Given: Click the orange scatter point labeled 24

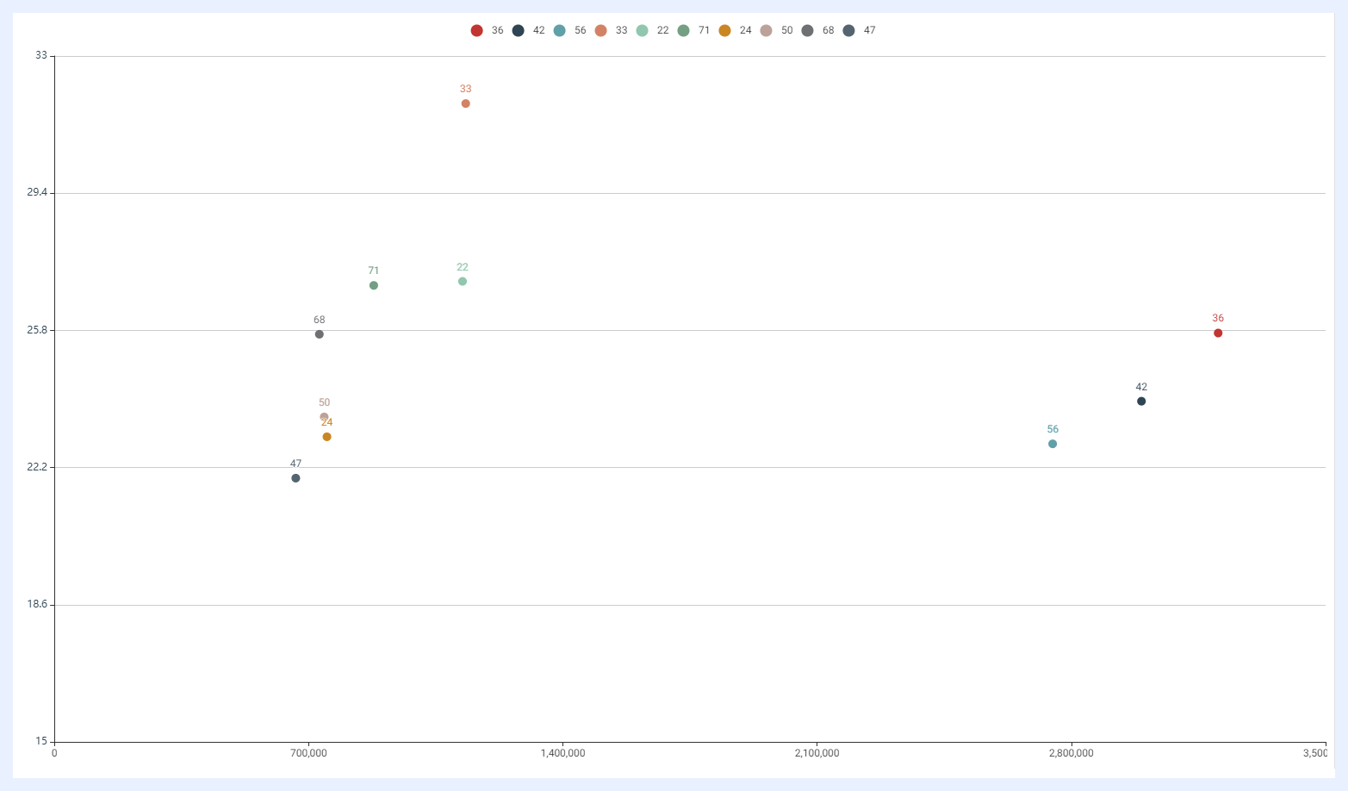Looking at the screenshot, I should click(327, 437).
